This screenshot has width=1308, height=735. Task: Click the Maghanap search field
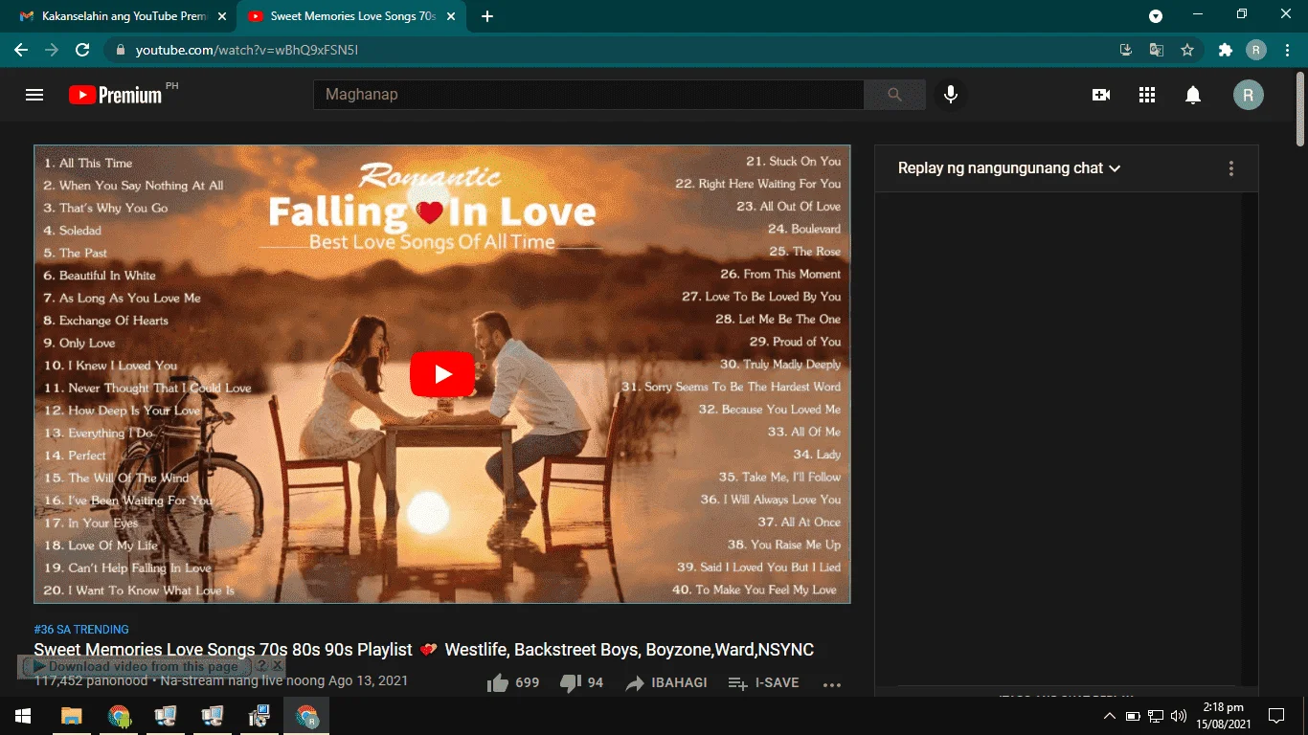589,95
